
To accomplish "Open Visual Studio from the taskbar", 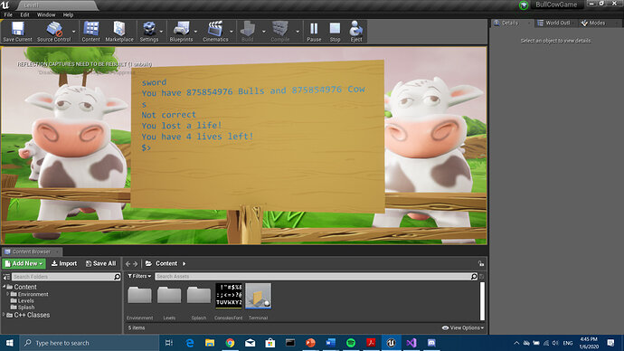I will 411,343.
